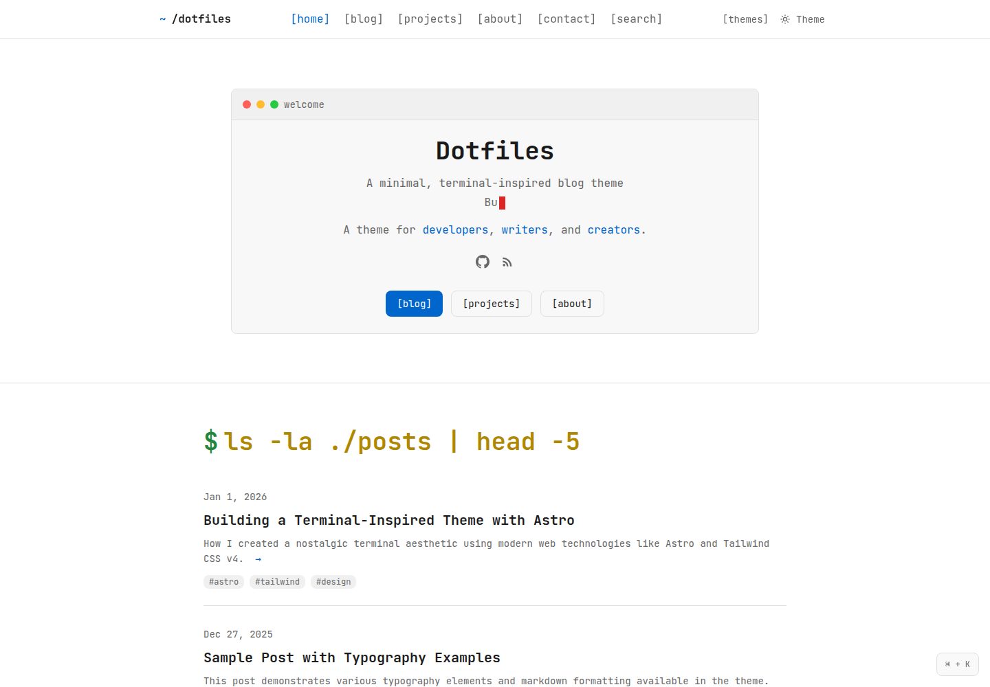
Task: Click the 'welcome' window title
Action: click(x=304, y=104)
